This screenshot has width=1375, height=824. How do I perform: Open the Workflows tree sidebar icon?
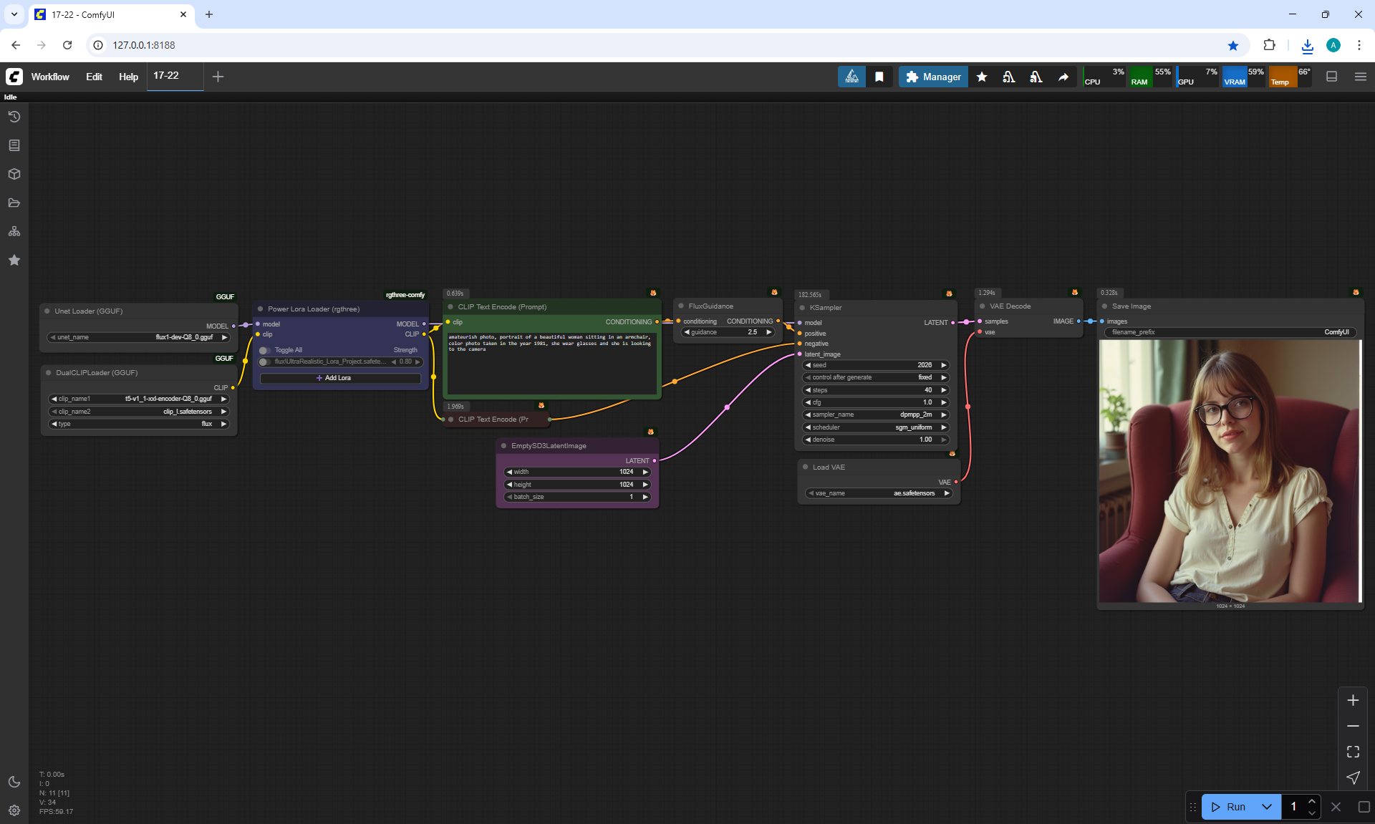click(x=14, y=231)
